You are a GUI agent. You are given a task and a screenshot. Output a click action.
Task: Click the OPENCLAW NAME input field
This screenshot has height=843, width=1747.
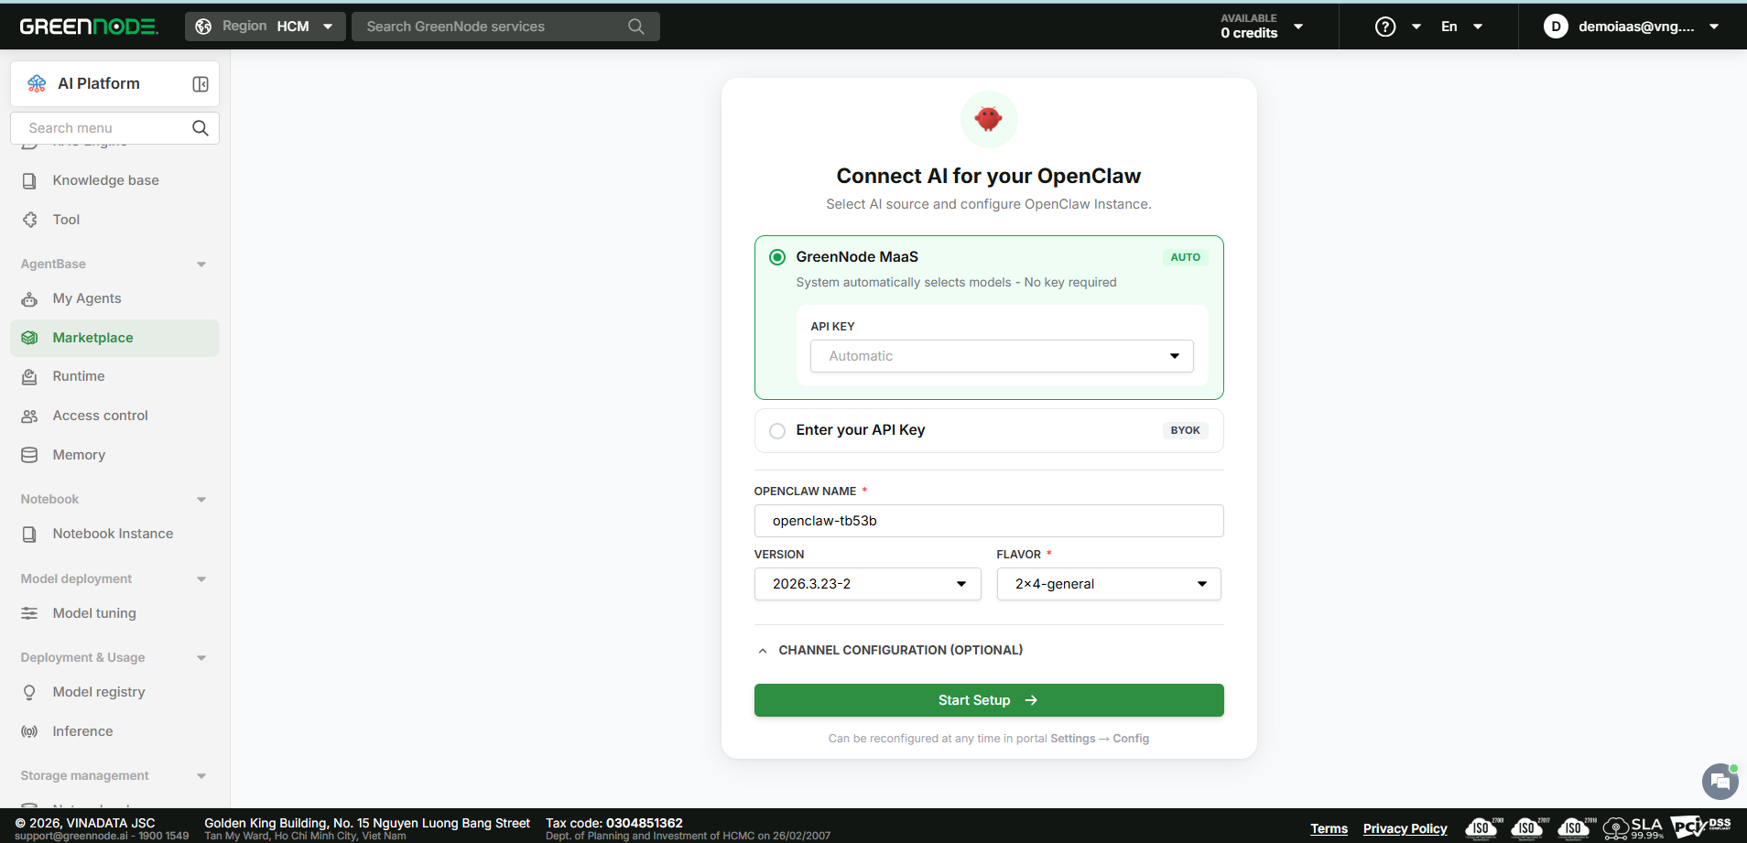(989, 521)
